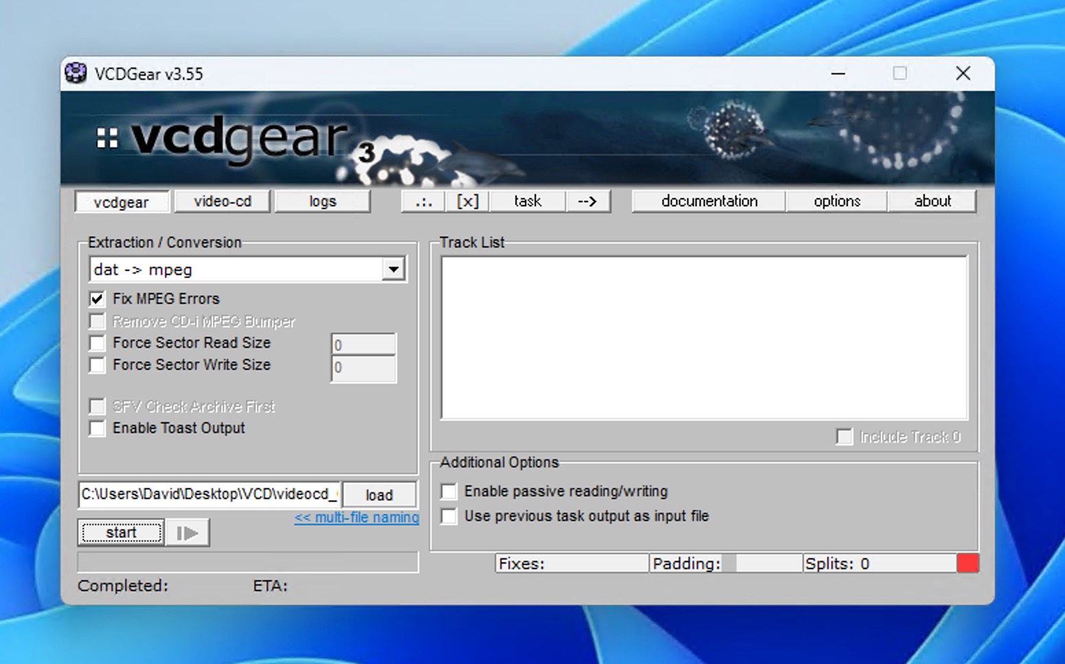Toggle Remove CD-i MPEG Bumper checkbox
Image resolution: width=1065 pixels, height=664 pixels.
pyautogui.click(x=97, y=321)
